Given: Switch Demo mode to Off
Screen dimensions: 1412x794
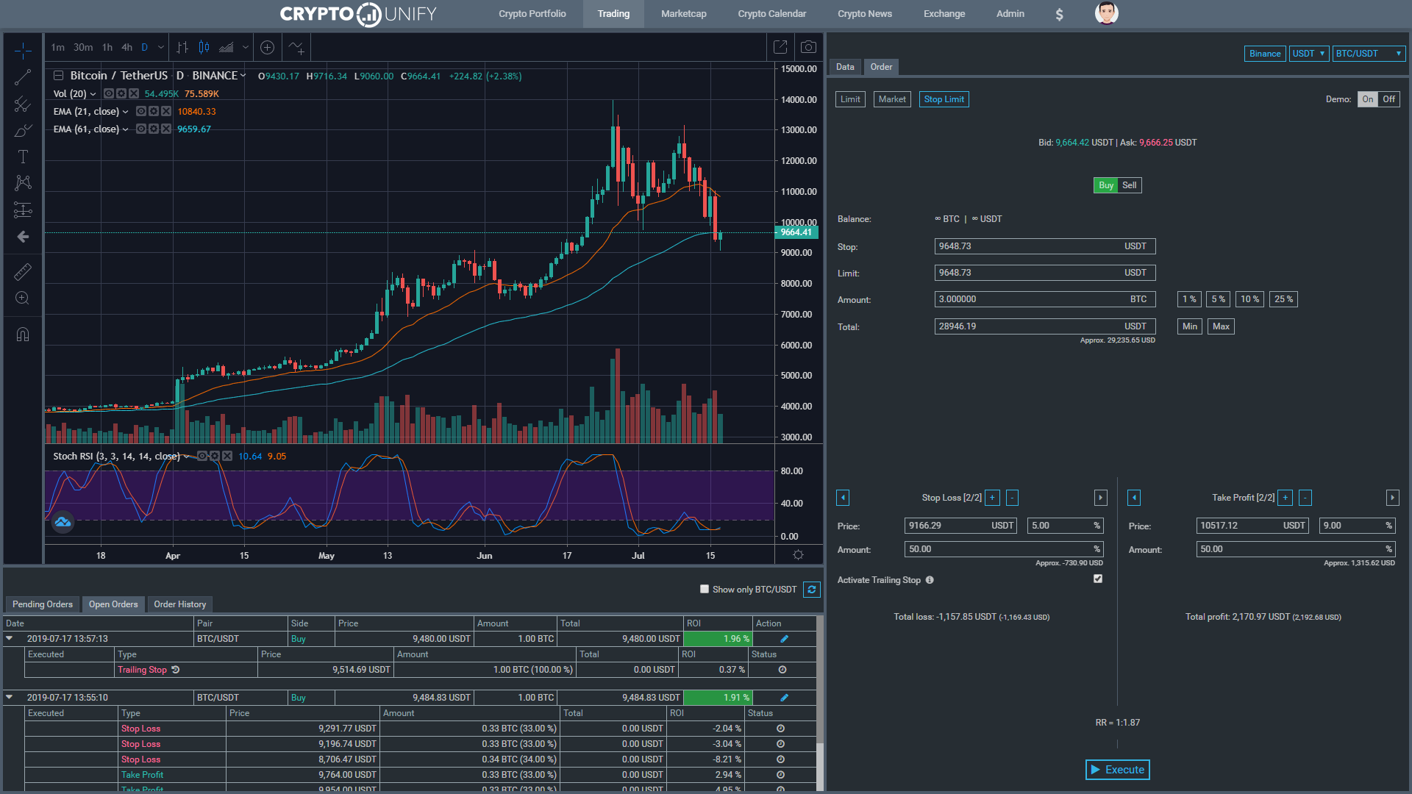Looking at the screenshot, I should pyautogui.click(x=1388, y=99).
